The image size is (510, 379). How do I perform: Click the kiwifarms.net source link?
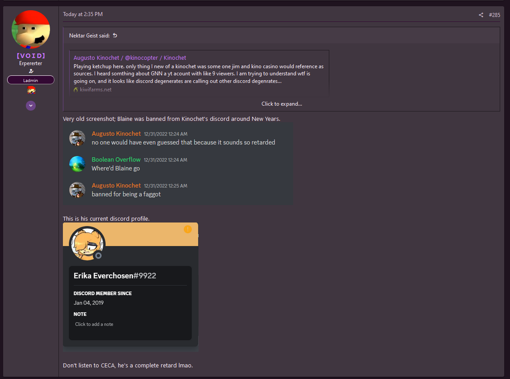95,89
